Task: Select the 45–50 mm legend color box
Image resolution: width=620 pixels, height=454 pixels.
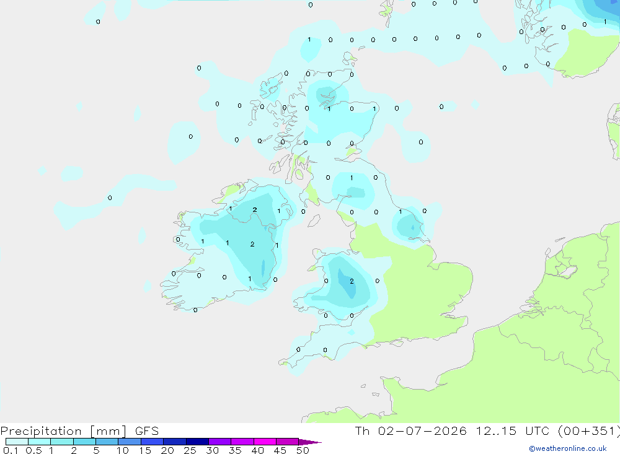Action: pos(288,442)
